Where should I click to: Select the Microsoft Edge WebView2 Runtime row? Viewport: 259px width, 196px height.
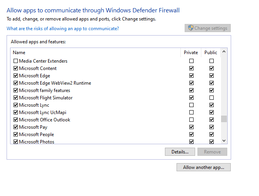(x=116, y=83)
